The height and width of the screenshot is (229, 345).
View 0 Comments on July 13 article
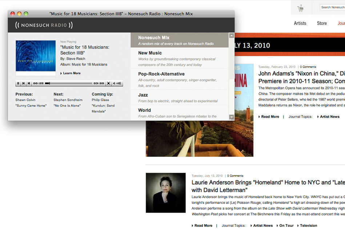click(x=235, y=175)
